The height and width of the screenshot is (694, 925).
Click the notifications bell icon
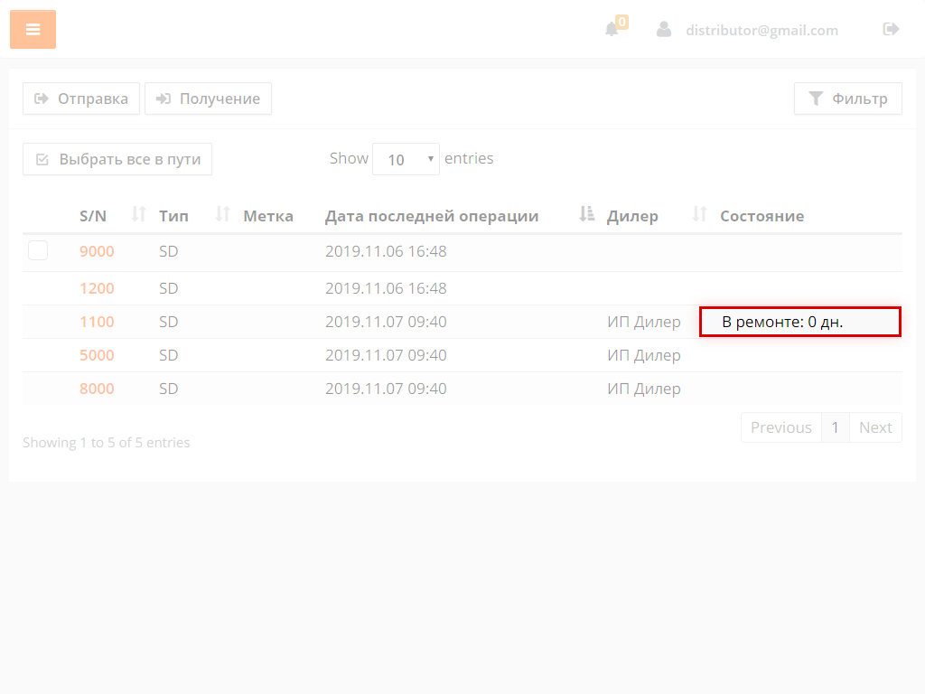tap(612, 29)
